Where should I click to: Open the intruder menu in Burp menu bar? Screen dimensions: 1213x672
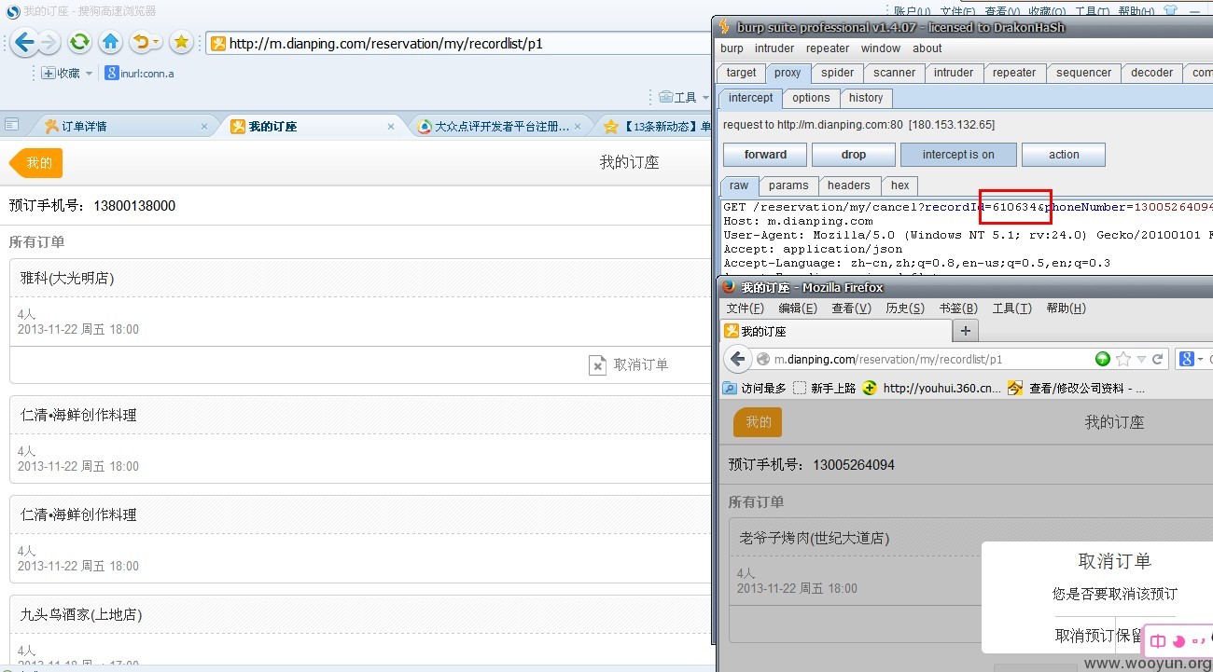tap(774, 48)
